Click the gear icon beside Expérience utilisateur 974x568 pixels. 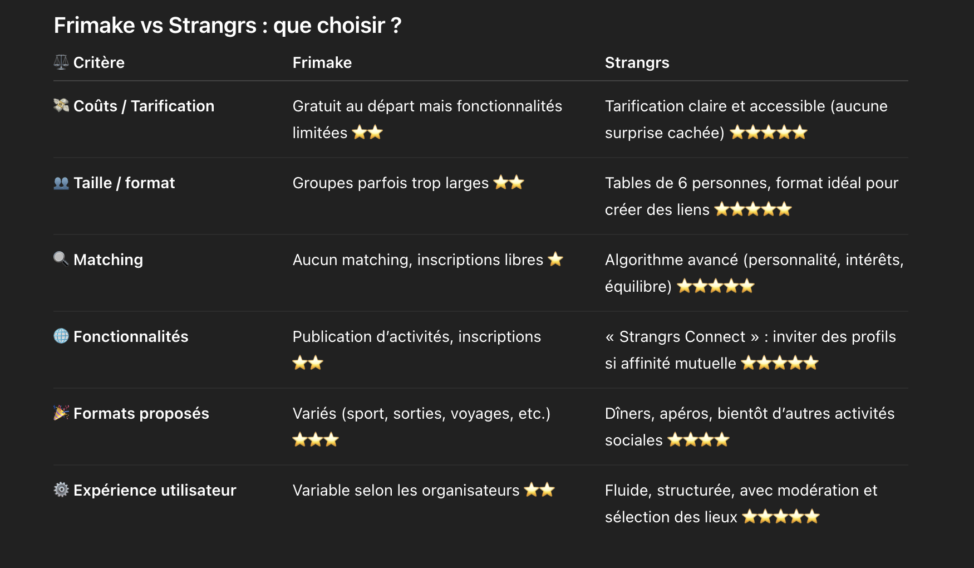(x=61, y=489)
